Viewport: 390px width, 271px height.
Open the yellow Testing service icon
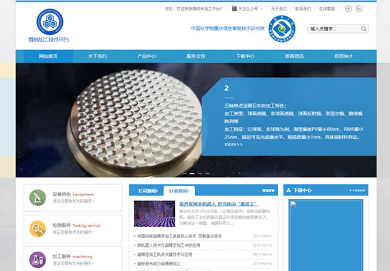pyautogui.click(x=38, y=229)
